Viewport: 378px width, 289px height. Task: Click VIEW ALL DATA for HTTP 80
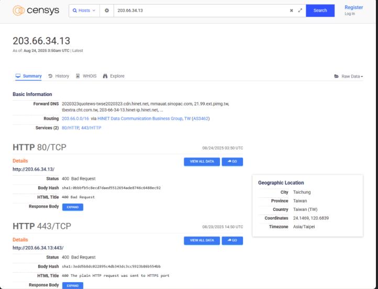tap(202, 162)
